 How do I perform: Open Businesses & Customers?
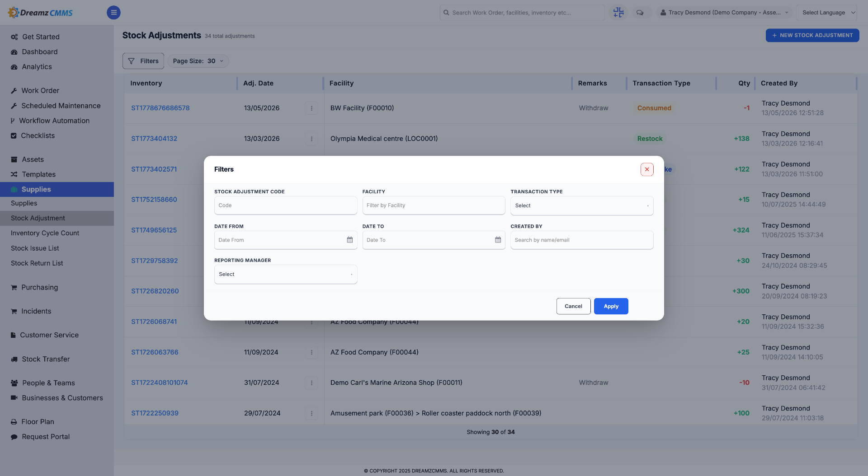(62, 398)
